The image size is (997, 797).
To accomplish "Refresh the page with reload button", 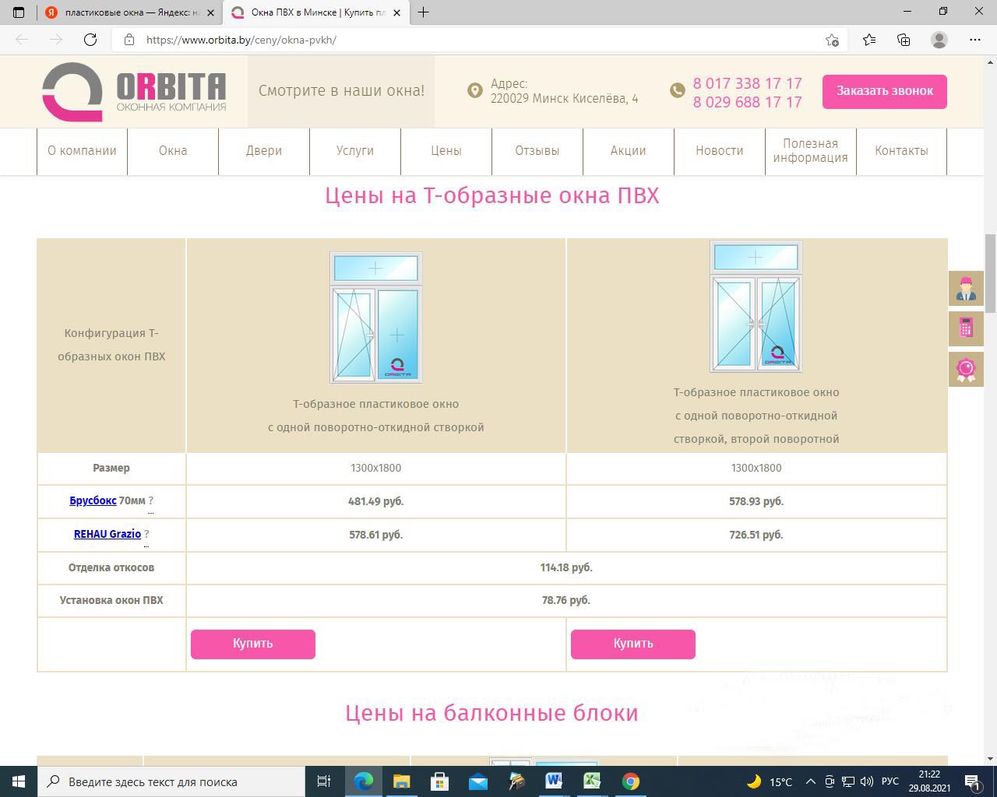I will point(90,40).
